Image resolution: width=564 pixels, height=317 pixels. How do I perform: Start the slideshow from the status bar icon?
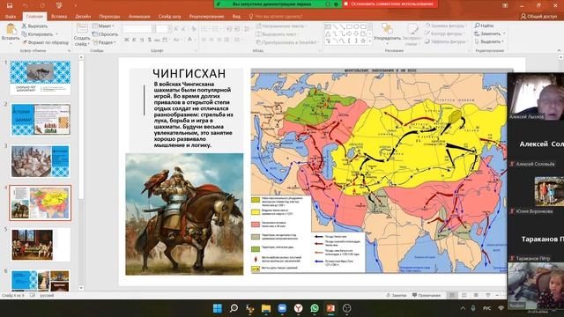click(x=487, y=295)
